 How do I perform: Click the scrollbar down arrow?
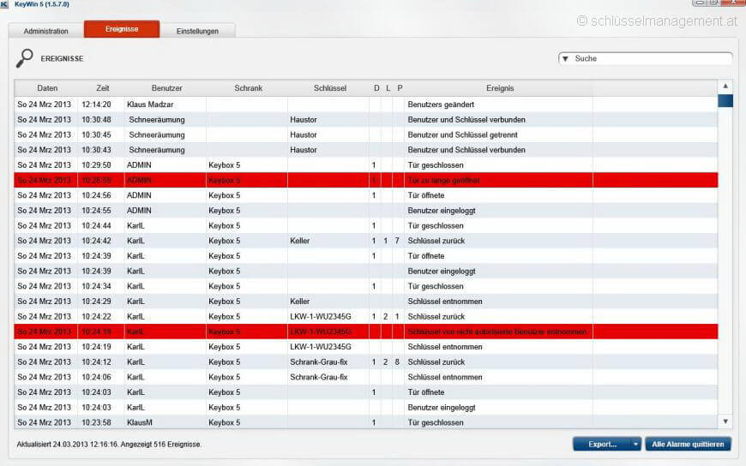[x=725, y=421]
